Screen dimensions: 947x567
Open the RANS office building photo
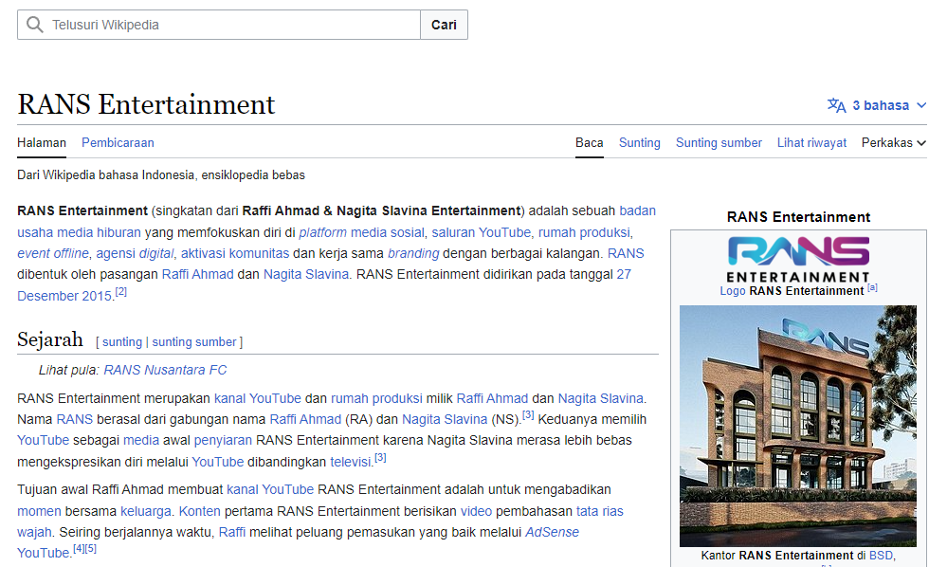tap(798, 427)
